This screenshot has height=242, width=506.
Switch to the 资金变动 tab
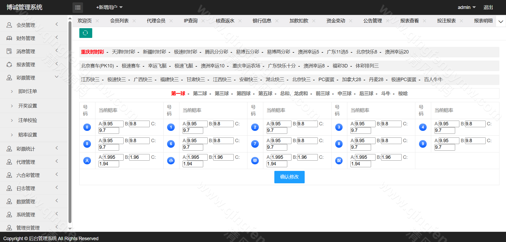coord(335,21)
